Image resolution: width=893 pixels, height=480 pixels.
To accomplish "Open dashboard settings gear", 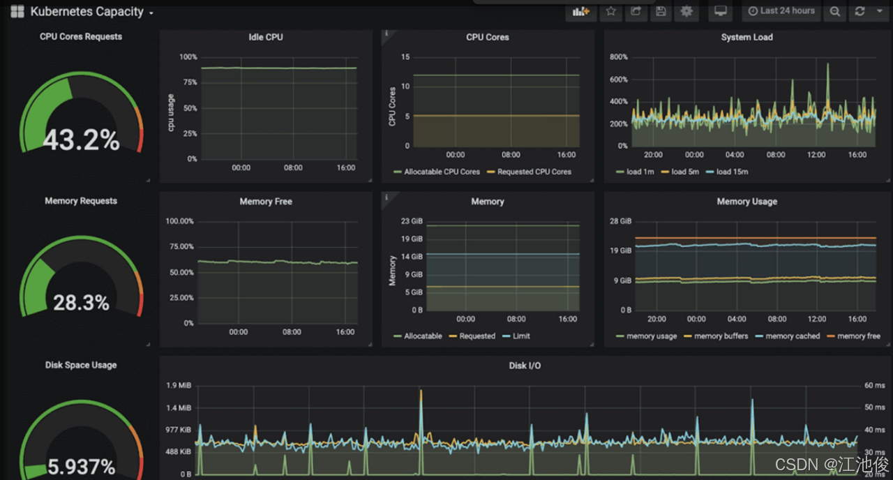I will (x=686, y=11).
